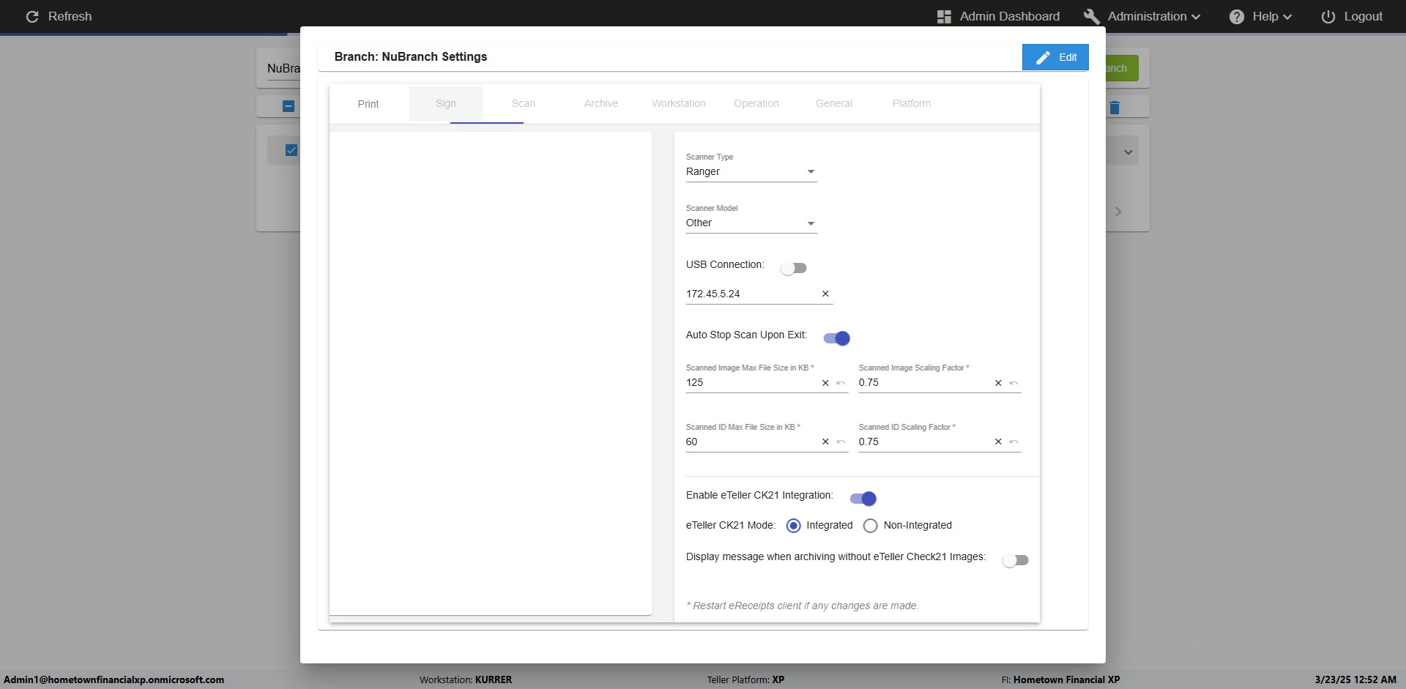Open the Admin Dashboard grid icon
This screenshot has width=1406, height=689.
(944, 16)
